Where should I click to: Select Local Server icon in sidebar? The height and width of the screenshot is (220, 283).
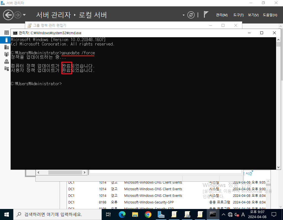7,40
